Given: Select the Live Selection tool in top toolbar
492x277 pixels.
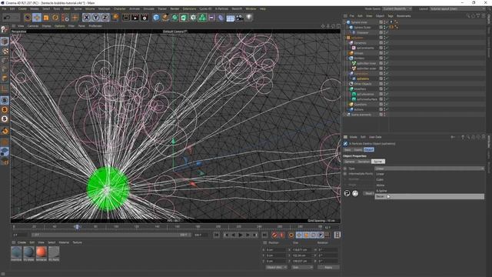Looking at the screenshot, I should tap(28, 18).
